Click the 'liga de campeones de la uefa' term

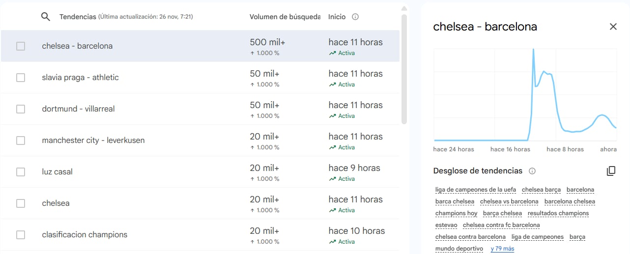pyautogui.click(x=475, y=190)
